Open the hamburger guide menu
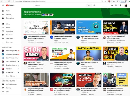This screenshot has width=130, height=96. [x=3, y=5]
